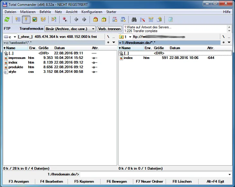Image resolution: width=235 pixels, height=187 pixels.
Task: Show the directory tree view icon
Action: [x=43, y=20]
